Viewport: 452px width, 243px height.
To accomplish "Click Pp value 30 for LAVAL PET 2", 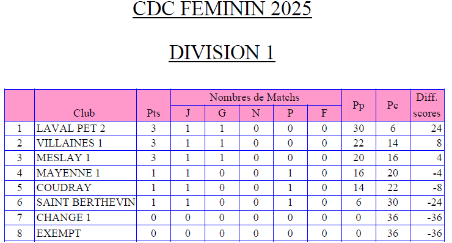I will [x=359, y=129].
